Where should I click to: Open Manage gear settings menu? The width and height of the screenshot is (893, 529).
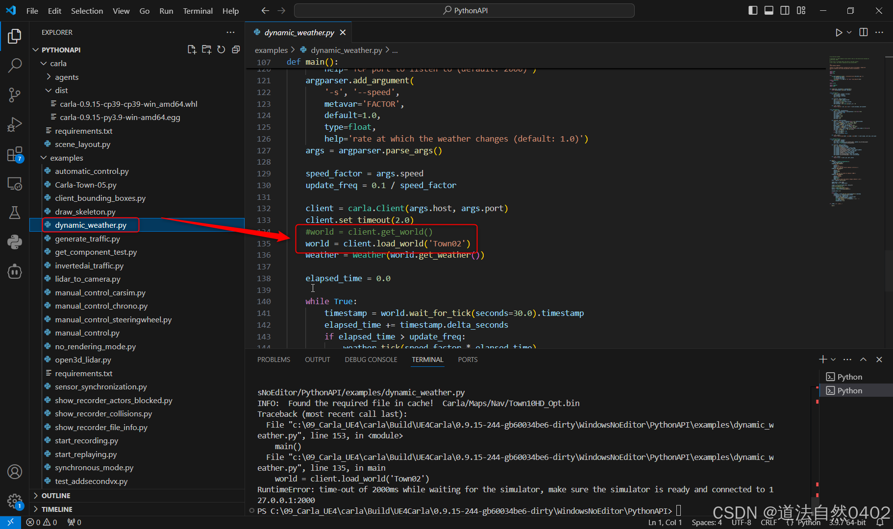point(15,501)
